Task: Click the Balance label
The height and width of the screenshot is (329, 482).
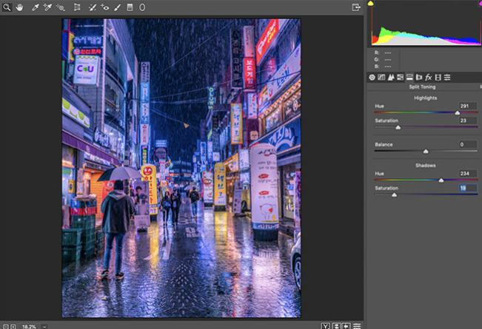Action: pyautogui.click(x=384, y=145)
